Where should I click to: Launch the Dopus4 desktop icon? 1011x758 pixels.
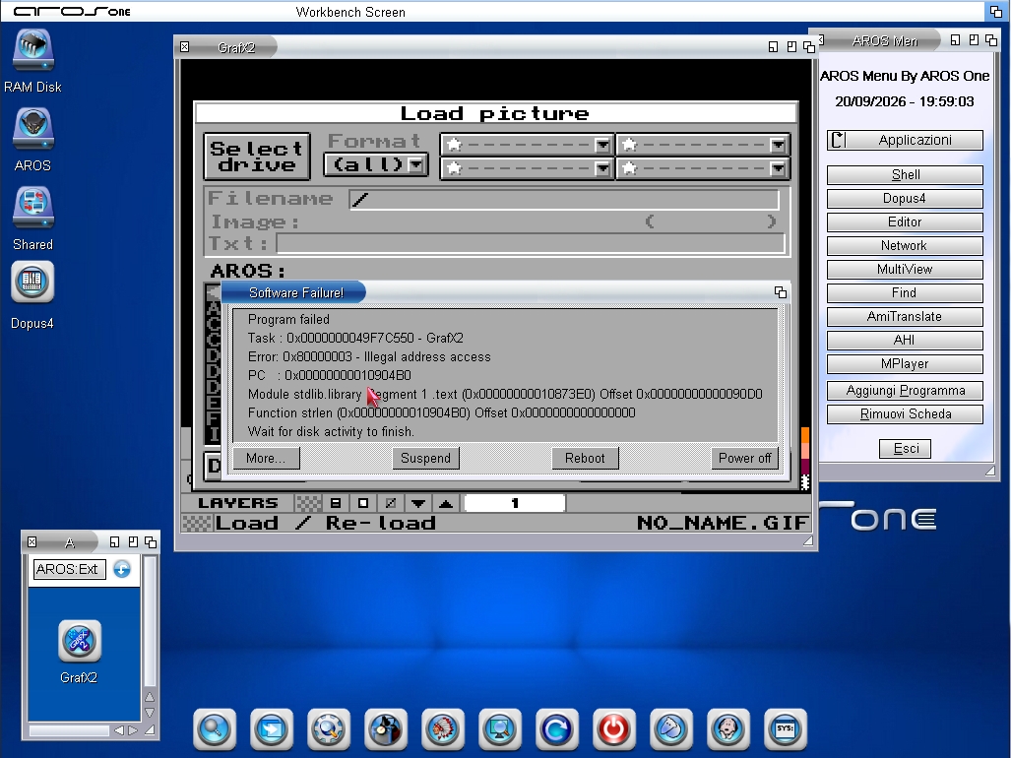click(32, 283)
